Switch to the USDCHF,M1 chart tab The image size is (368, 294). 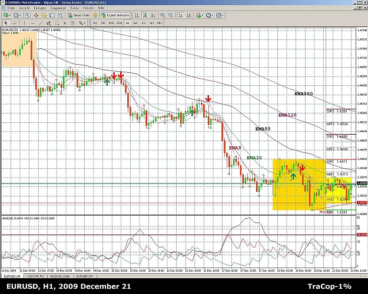pyautogui.click(x=35, y=276)
